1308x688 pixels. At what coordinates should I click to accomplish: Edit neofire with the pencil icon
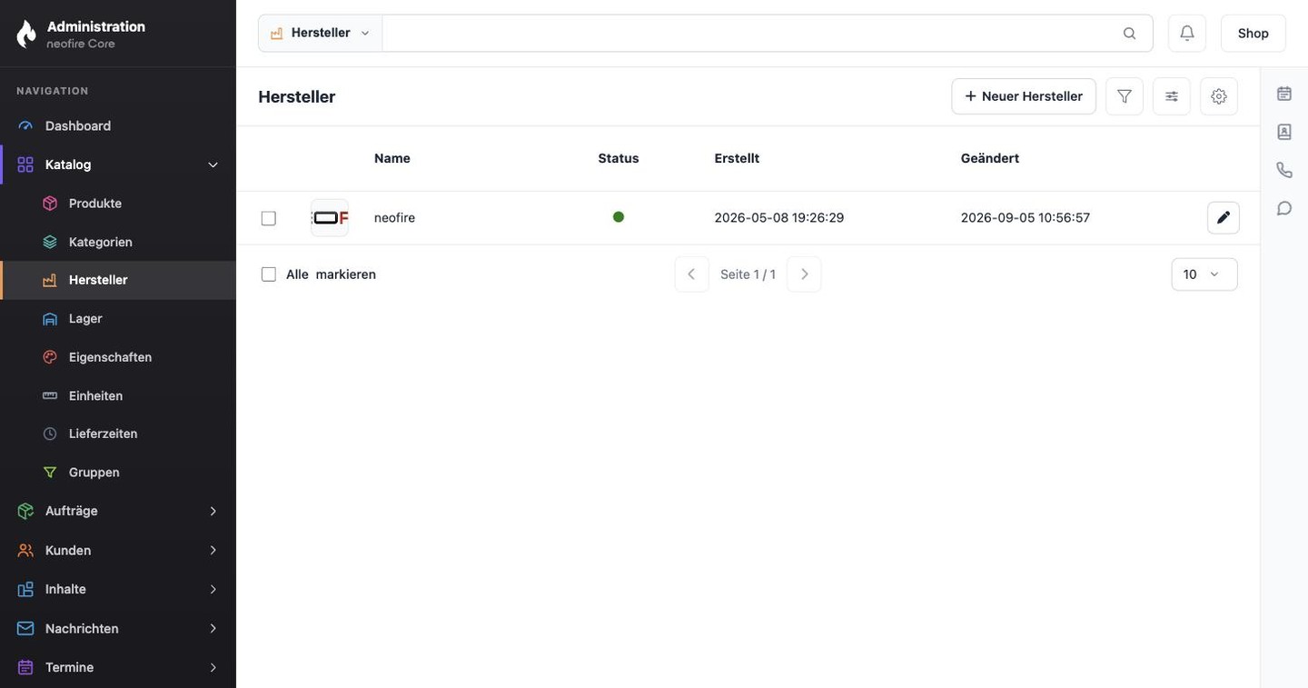(1224, 218)
